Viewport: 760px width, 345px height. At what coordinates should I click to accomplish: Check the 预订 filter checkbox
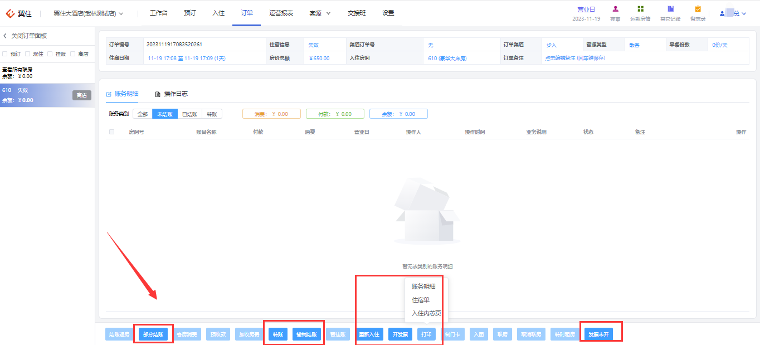tap(5, 54)
